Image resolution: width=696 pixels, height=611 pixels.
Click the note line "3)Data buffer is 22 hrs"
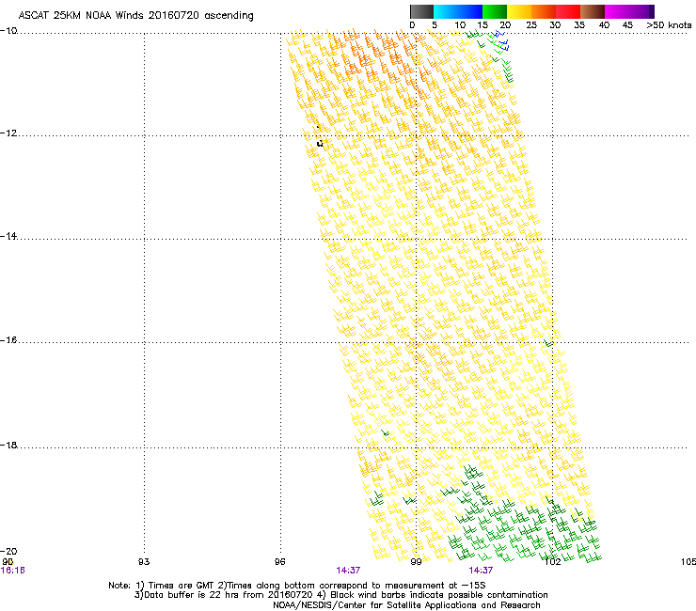pyautogui.click(x=340, y=595)
